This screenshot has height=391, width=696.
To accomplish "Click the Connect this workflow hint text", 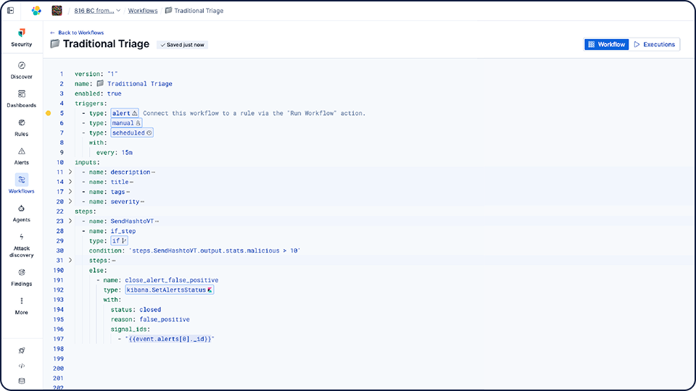I will (x=254, y=113).
